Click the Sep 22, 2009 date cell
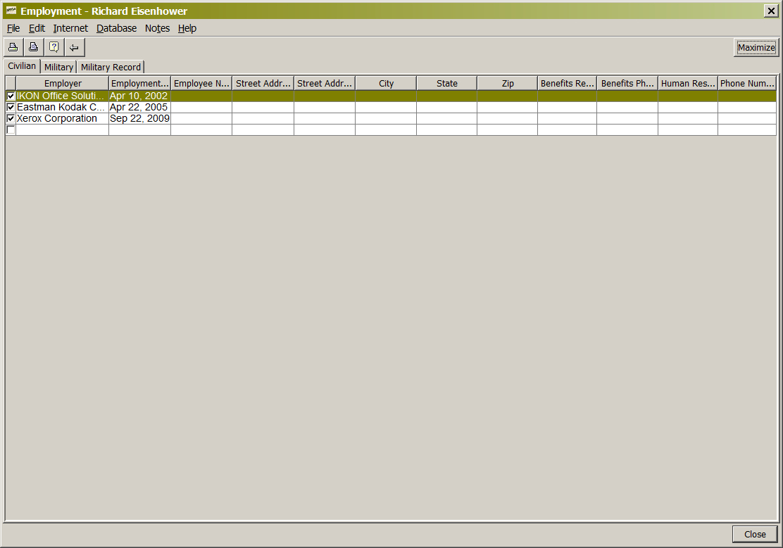This screenshot has width=783, height=548. (140, 118)
